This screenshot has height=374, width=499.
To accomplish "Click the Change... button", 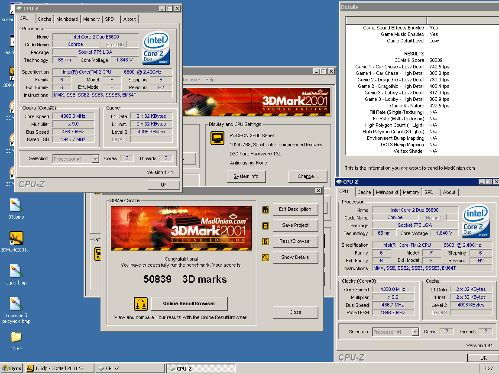I will click(x=308, y=176).
